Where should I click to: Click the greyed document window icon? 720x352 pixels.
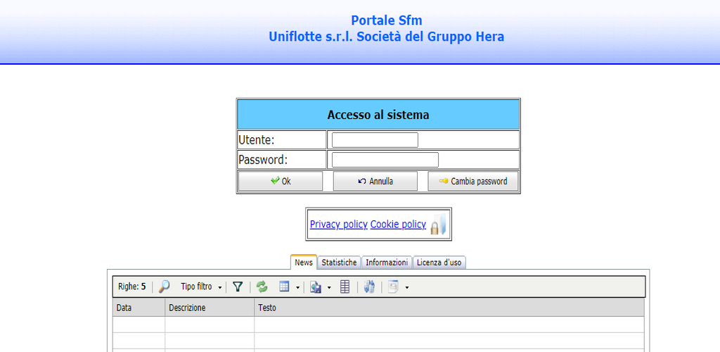coord(394,287)
